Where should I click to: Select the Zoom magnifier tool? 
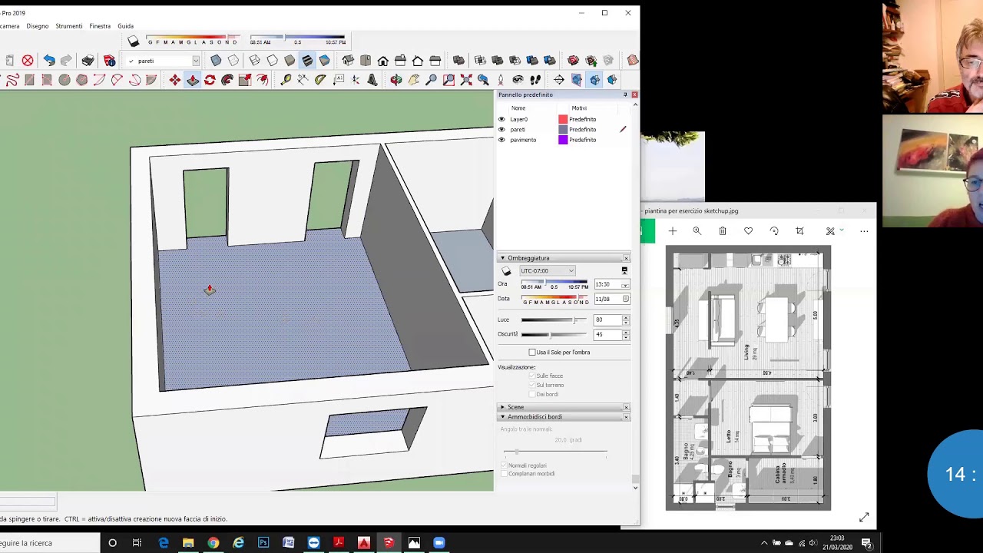click(432, 80)
